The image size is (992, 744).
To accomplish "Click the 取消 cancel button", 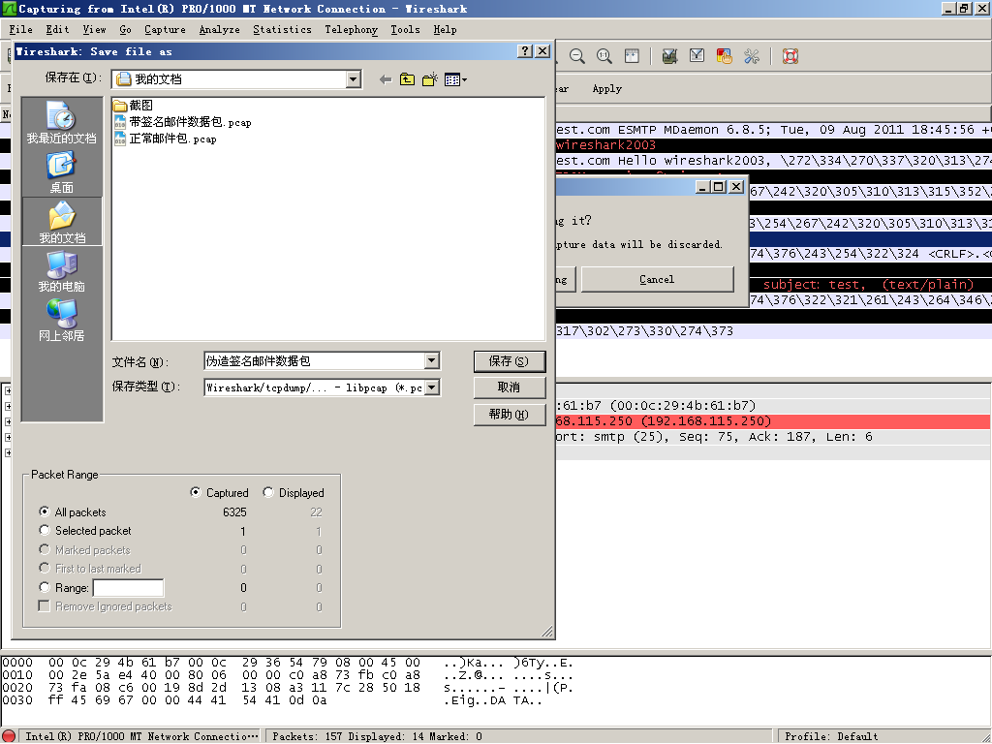I will pos(510,387).
